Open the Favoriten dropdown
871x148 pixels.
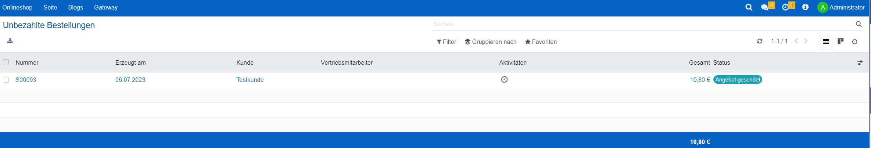(541, 42)
